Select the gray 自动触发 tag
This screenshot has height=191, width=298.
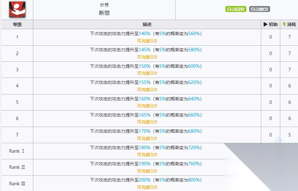tap(259, 9)
